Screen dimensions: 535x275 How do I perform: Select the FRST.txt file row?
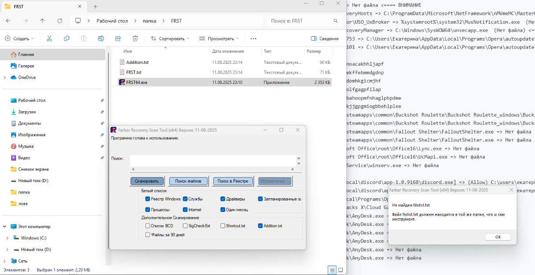click(225, 72)
